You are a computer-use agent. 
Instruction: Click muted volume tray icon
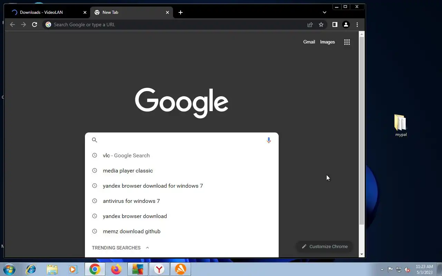[x=407, y=269]
